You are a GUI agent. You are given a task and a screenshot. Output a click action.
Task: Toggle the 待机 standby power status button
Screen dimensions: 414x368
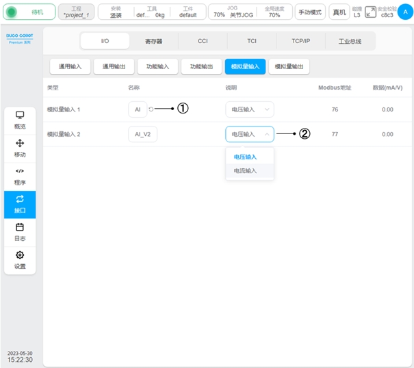[x=28, y=12]
